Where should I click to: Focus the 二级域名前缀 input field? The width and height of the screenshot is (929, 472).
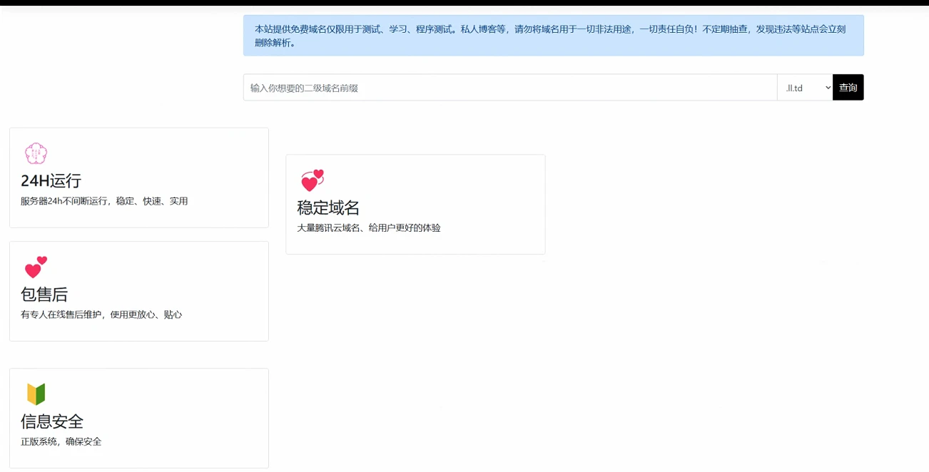tap(509, 88)
